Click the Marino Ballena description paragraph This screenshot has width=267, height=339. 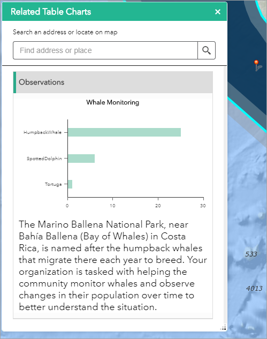[113, 266]
